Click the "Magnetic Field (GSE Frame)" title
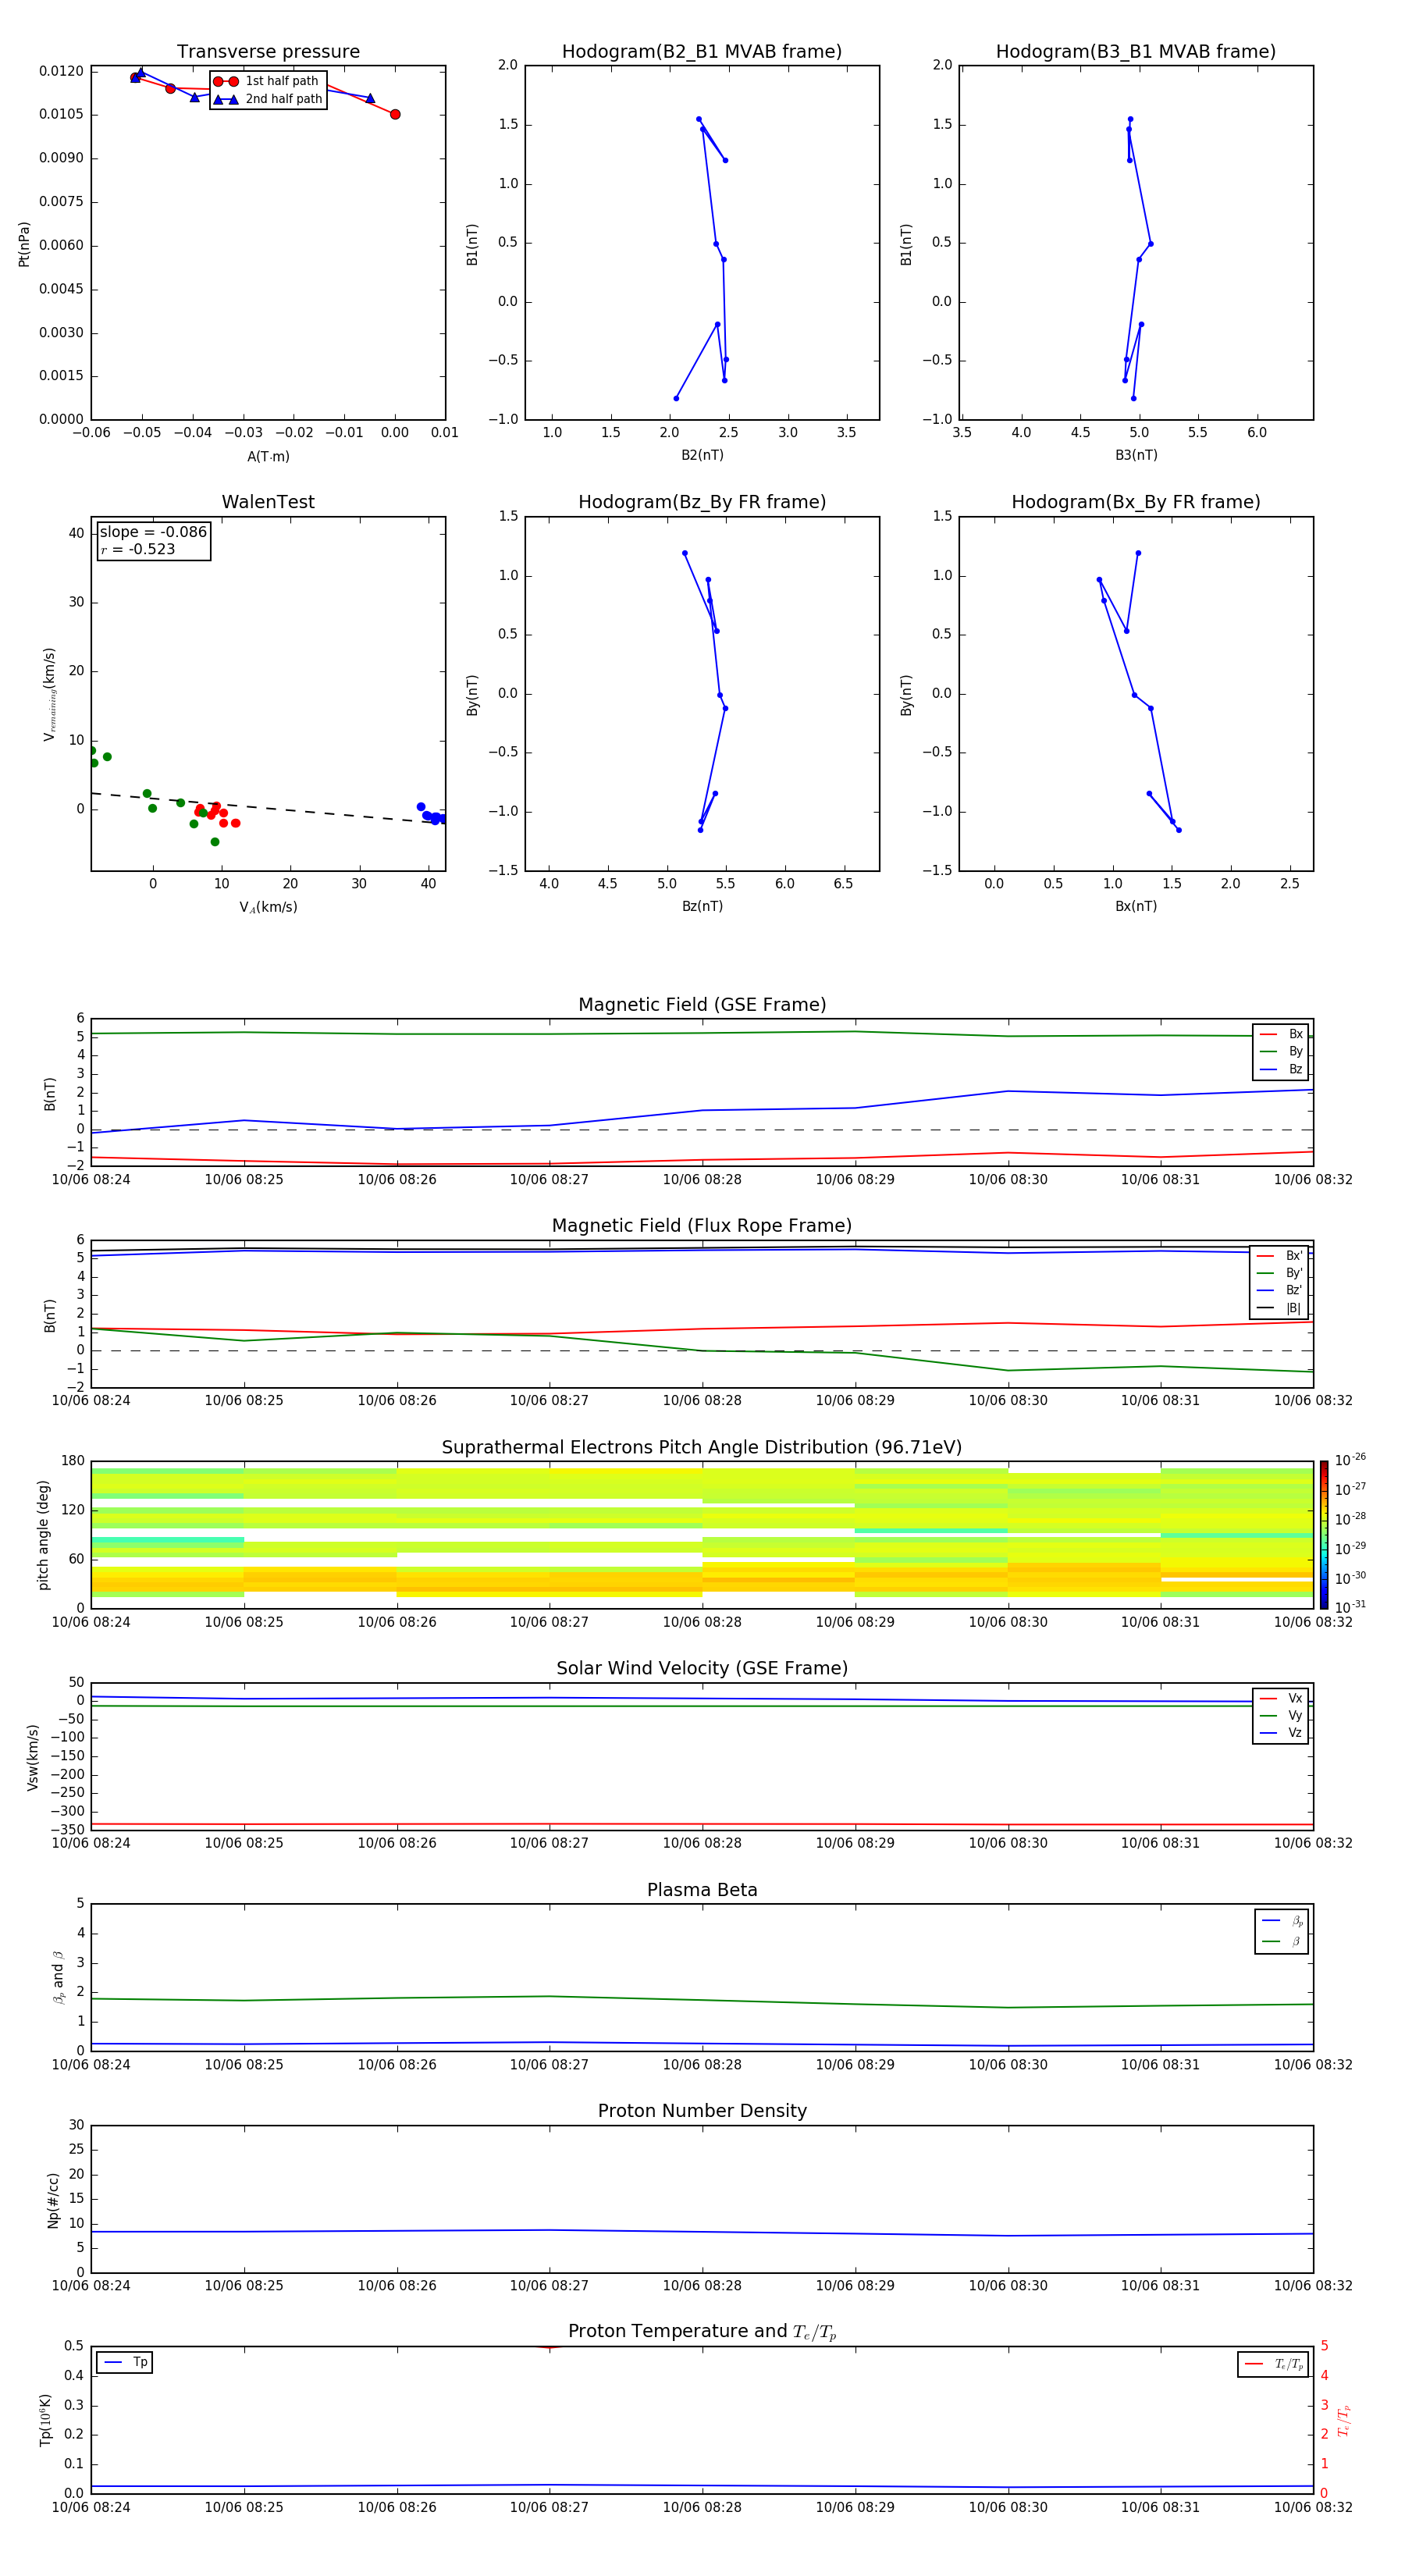The height and width of the screenshot is (2576, 1405). [x=702, y=1005]
